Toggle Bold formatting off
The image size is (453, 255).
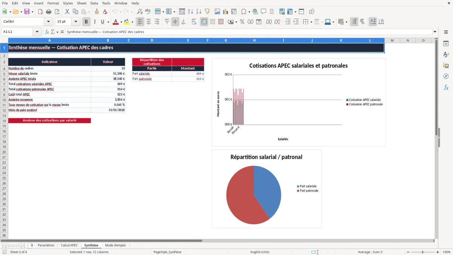86,22
